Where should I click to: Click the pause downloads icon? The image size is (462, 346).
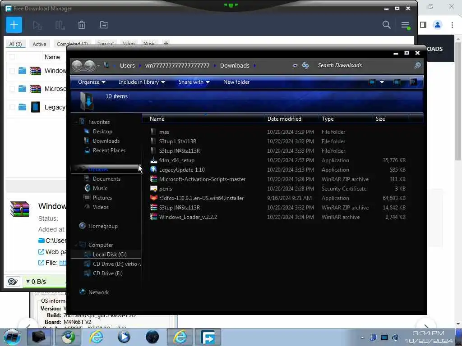60,25
